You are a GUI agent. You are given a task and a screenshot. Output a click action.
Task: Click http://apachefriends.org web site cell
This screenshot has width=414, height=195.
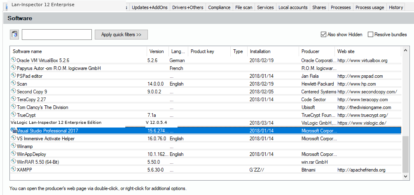361,170
